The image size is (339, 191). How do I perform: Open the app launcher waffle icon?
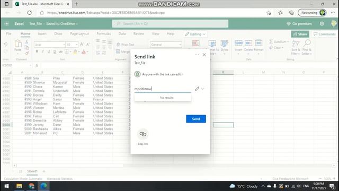pos(6,23)
